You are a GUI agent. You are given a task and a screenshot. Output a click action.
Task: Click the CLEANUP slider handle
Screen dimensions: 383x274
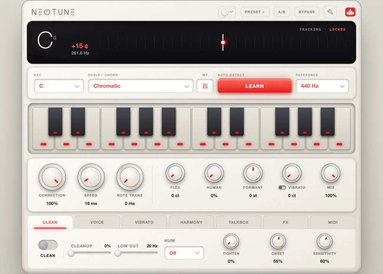pyautogui.click(x=71, y=253)
